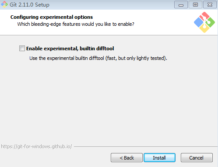Click the difftool description text below checkbox

[98, 58]
